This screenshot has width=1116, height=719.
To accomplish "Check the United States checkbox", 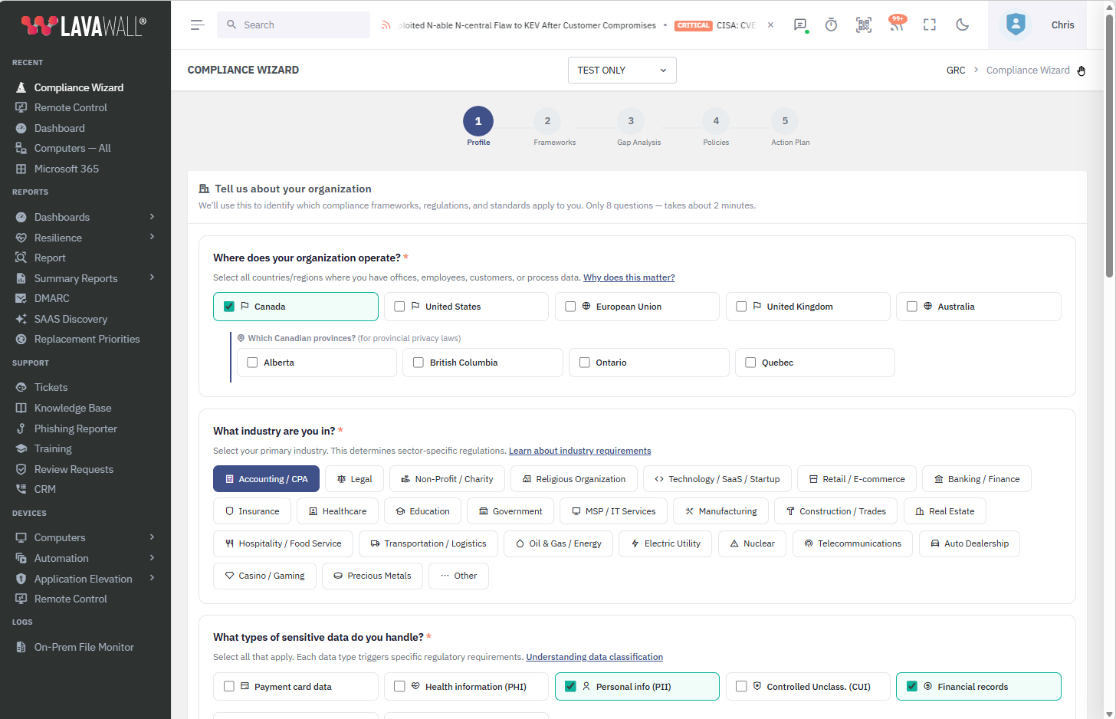I will coord(399,307).
